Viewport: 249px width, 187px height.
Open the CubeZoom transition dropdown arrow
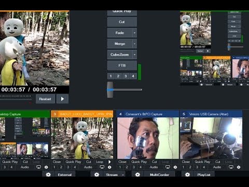pos(134,55)
